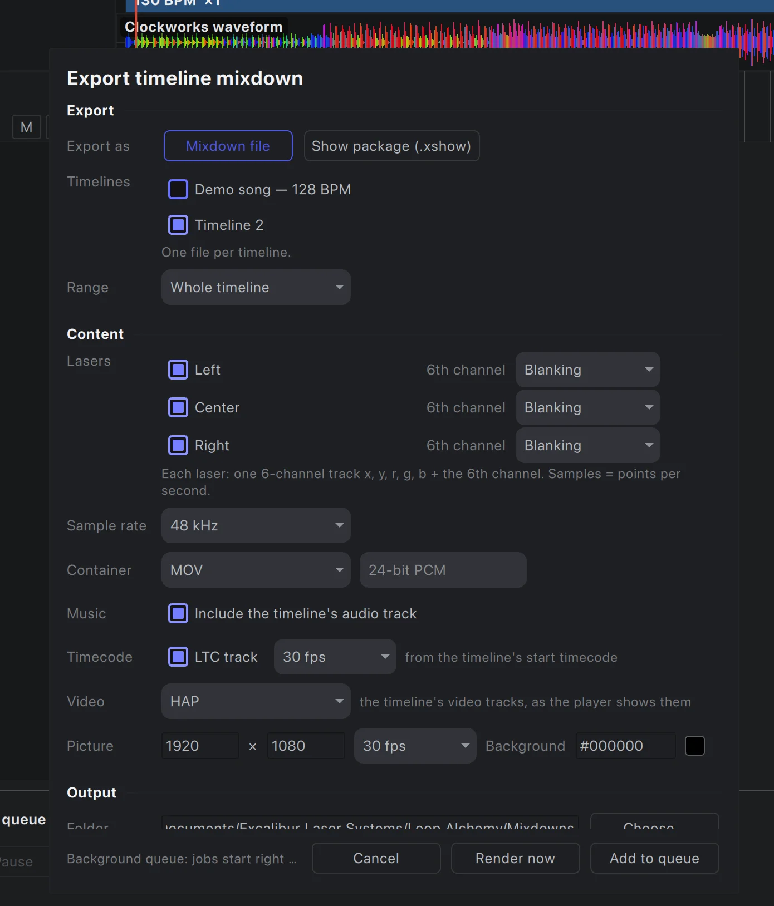
Task: Click Add to queue
Action: click(x=655, y=858)
